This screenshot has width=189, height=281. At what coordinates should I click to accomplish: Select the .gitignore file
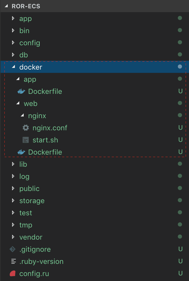point(35,250)
